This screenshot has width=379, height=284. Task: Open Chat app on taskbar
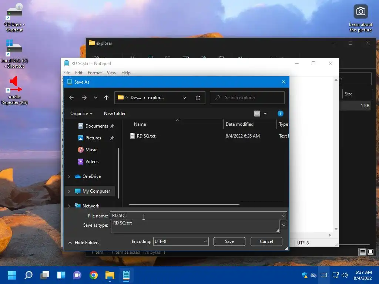[77, 275]
